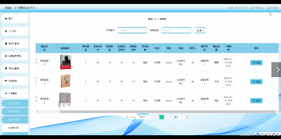Click 已发货 status in 图书名称 1 row

pyautogui.click(x=157, y=81)
